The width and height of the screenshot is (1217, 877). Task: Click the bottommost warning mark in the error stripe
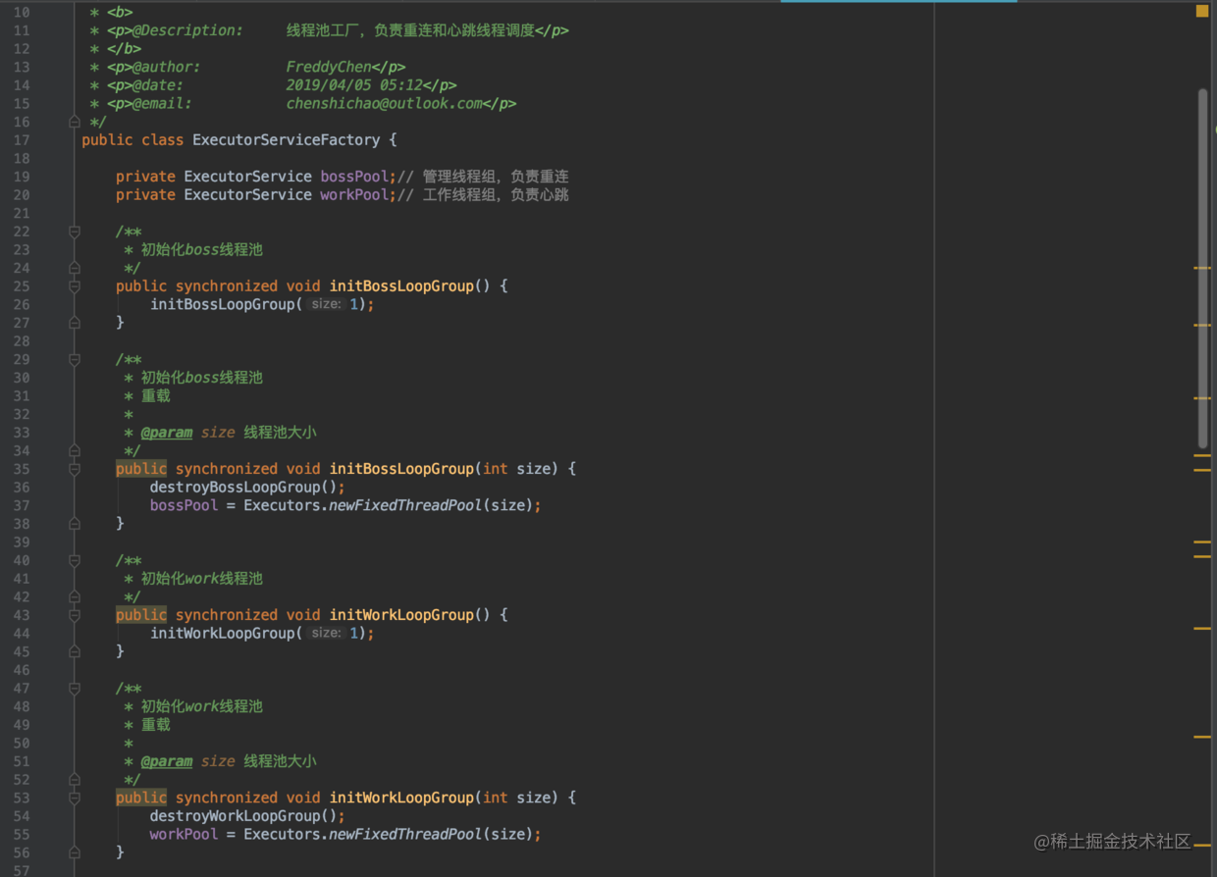[1202, 845]
